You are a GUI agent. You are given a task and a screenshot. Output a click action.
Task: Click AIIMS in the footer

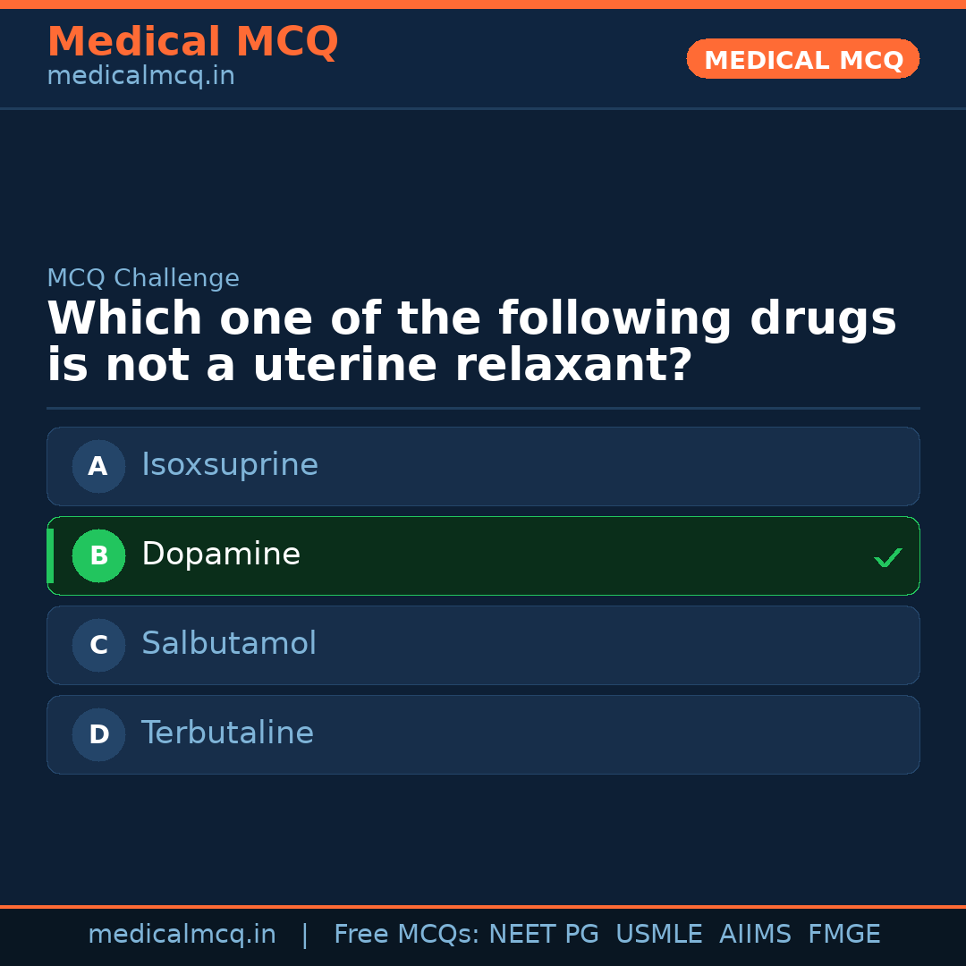click(755, 935)
